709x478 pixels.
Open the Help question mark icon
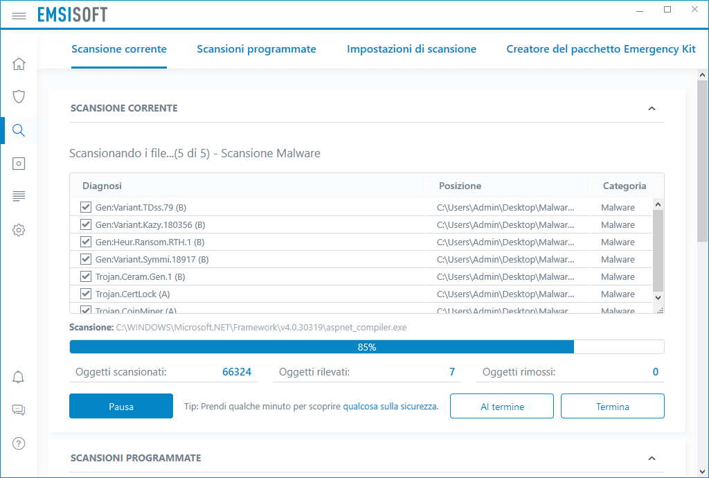19,443
